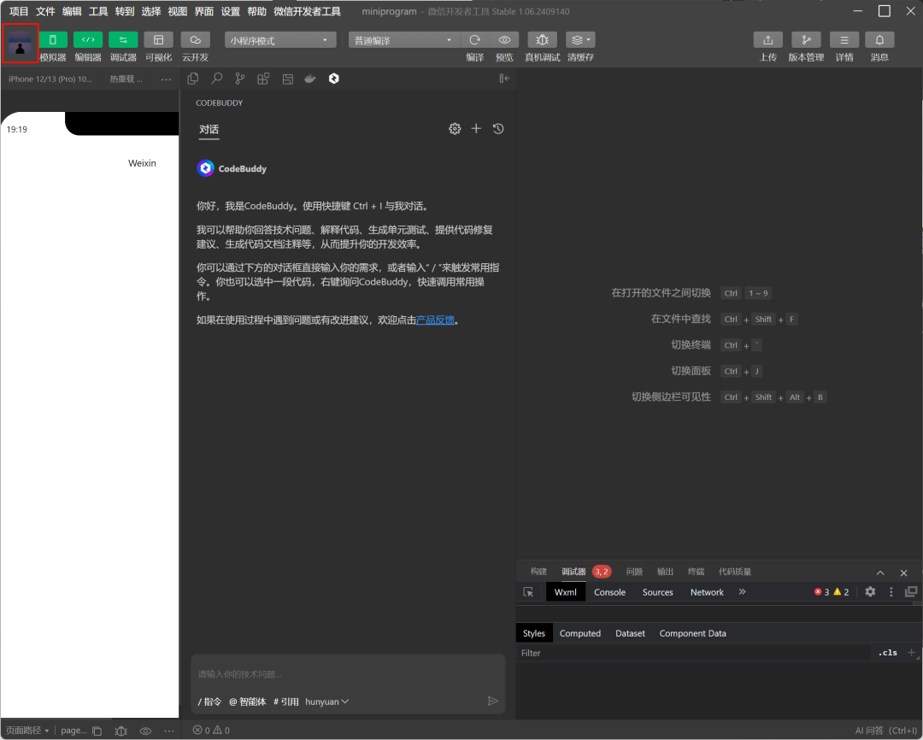923x740 pixels.
Task: Open the 普通编译 compile mode dropdown
Action: point(403,40)
